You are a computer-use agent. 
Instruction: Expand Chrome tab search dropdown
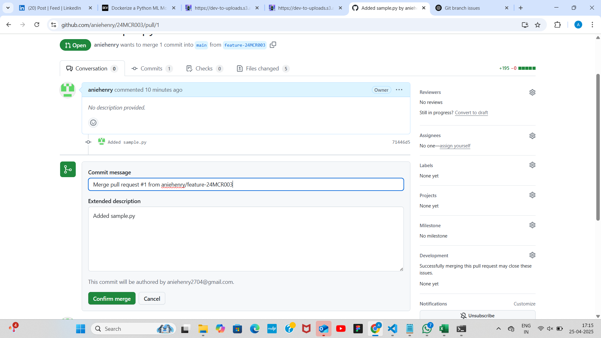coord(8,8)
